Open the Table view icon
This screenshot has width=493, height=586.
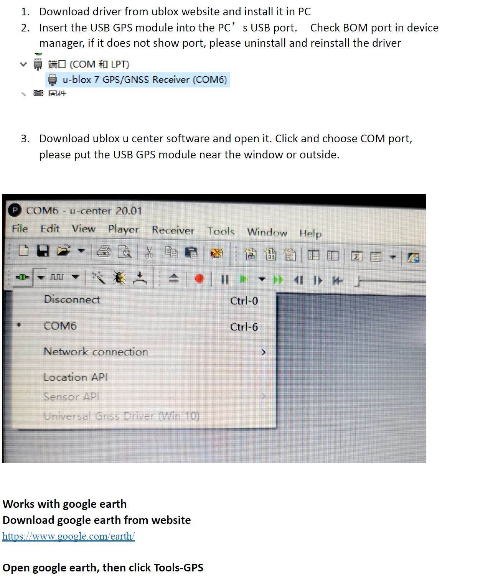pos(376,257)
